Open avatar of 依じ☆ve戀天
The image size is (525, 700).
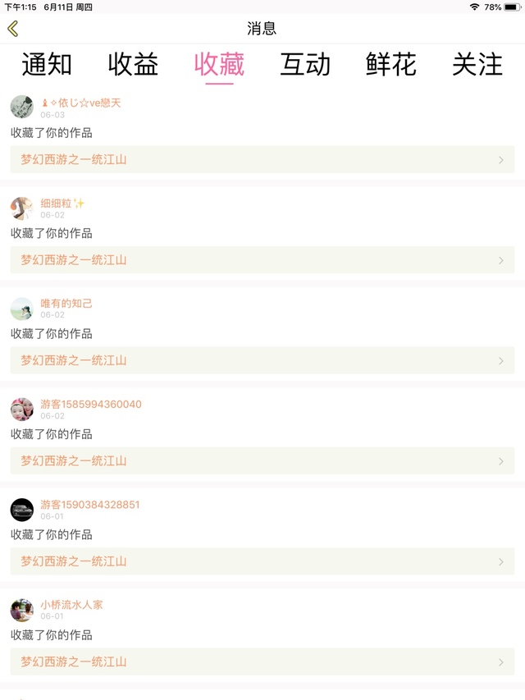point(22,107)
